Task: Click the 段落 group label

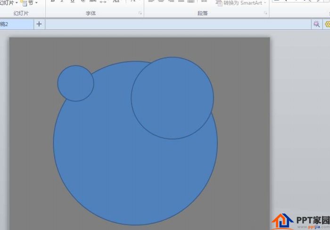Action: click(203, 13)
